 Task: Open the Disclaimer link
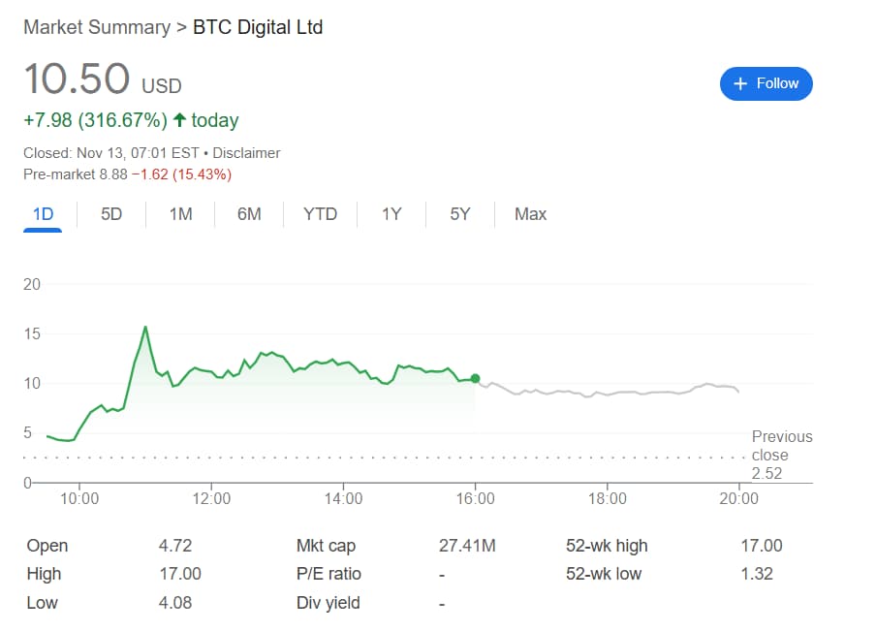click(246, 153)
